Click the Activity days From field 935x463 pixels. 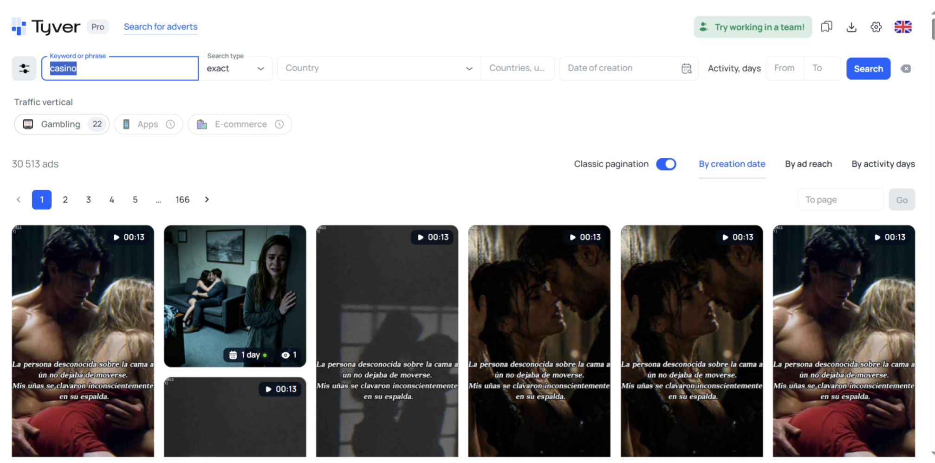point(785,68)
